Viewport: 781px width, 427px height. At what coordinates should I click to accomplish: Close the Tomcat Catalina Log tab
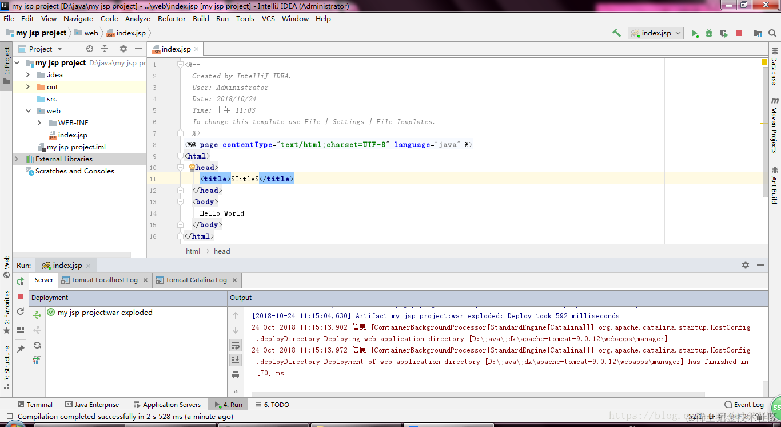click(234, 280)
